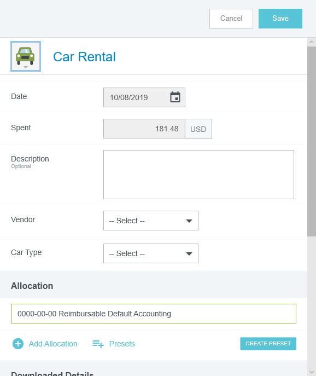Click the Presets list-plus icon
This screenshot has height=376, width=316.
click(98, 344)
